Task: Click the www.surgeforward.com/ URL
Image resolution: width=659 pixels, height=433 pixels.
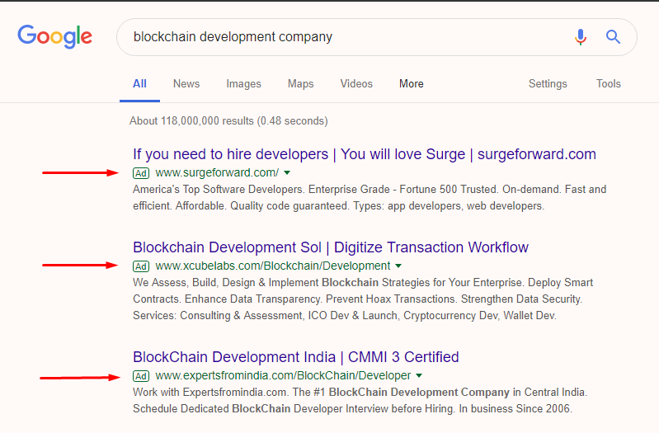Action: pyautogui.click(x=217, y=172)
